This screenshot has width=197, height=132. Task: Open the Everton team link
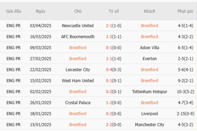(149, 59)
